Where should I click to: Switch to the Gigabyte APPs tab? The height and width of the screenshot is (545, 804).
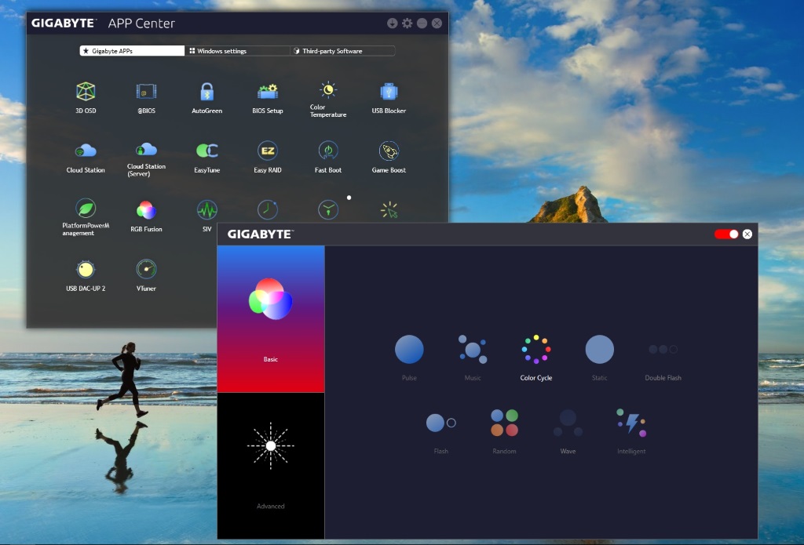pos(132,51)
